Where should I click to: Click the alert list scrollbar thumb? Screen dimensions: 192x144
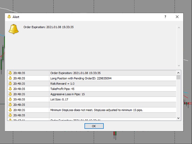pos(178,77)
